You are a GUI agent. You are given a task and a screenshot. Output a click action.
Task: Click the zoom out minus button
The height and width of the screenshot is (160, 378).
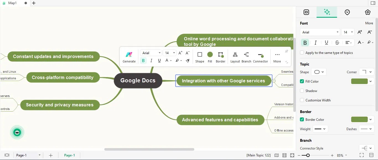click(x=299, y=155)
